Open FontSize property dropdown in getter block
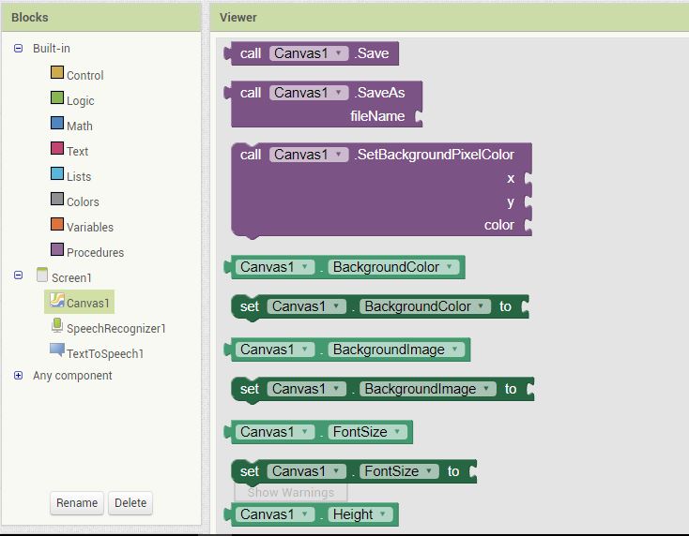Image resolution: width=689 pixels, height=536 pixels. [x=367, y=432]
